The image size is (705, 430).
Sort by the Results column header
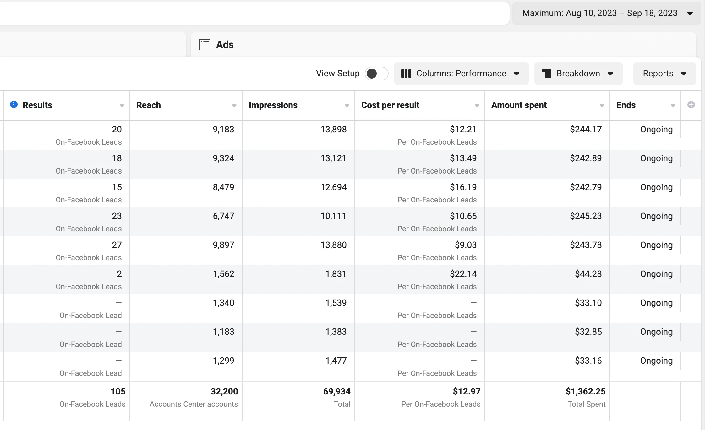(37, 105)
